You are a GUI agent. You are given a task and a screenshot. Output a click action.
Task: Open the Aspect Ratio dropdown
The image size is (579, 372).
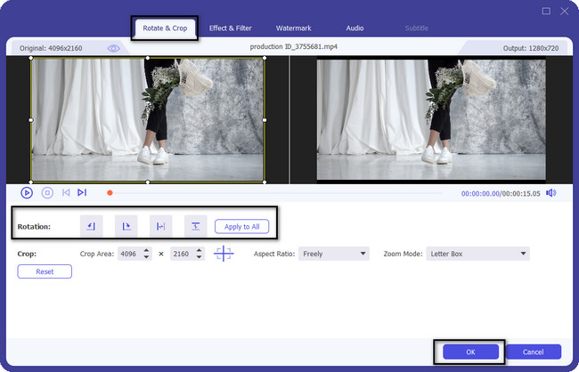334,254
